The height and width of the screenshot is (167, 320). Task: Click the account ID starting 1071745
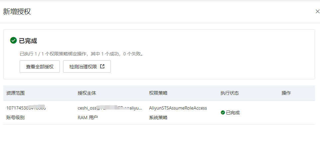point(26,108)
